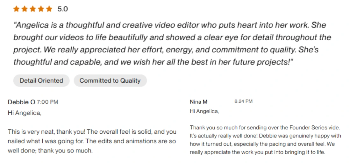Viewport: 350px width, 163px height.
Task: Click the review line ending "future projects!"
Action: click(x=153, y=62)
